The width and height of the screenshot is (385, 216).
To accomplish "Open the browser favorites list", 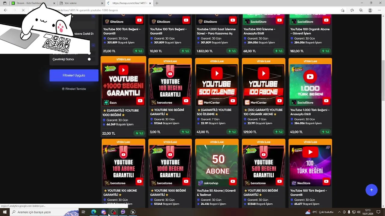I will [352, 10].
